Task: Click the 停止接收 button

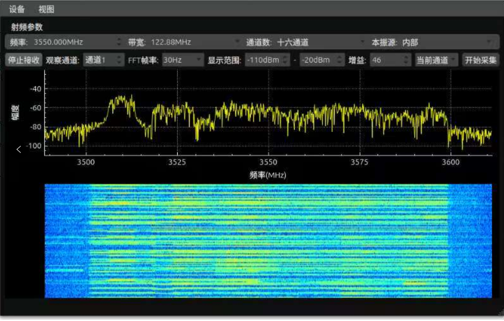Action: click(x=23, y=60)
